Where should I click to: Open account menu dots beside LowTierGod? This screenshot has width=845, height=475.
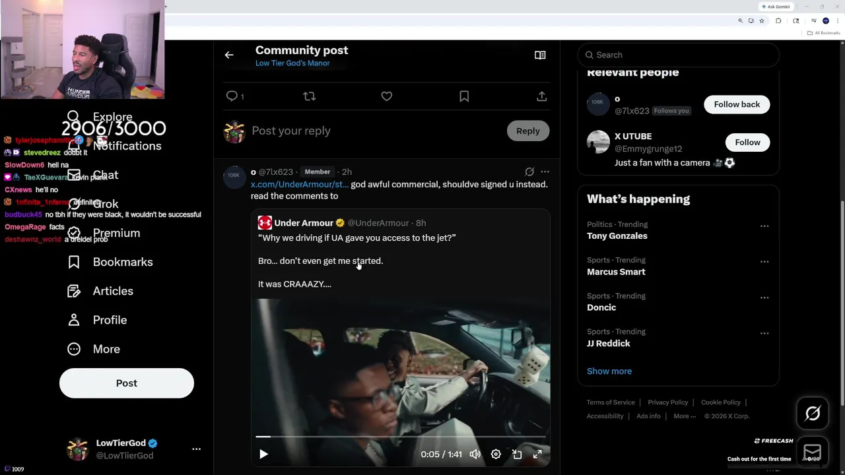click(196, 449)
